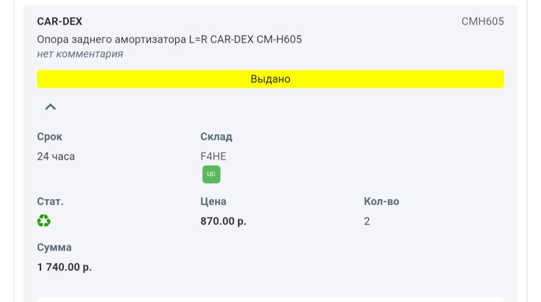
Task: Click the green ЦС warehouse badge
Action: pos(211,174)
